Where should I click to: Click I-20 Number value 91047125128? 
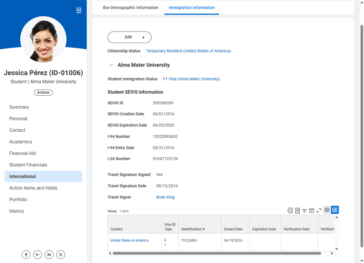tap(165, 159)
